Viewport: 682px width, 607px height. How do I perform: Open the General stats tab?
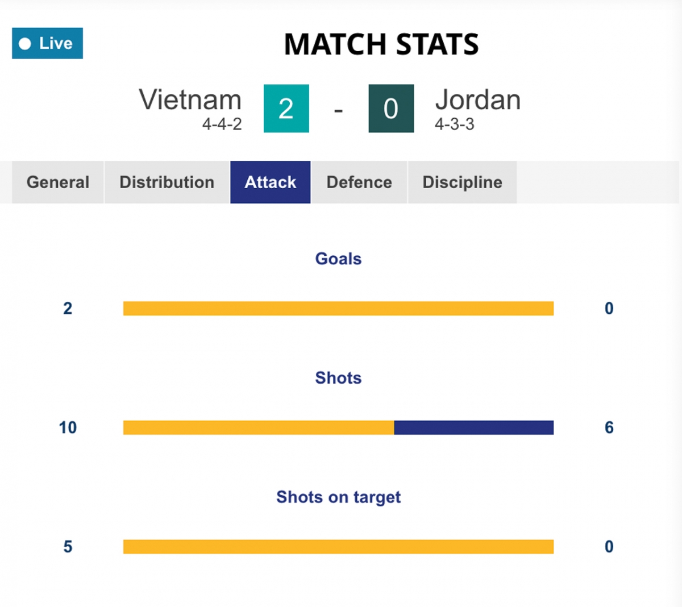tap(58, 182)
